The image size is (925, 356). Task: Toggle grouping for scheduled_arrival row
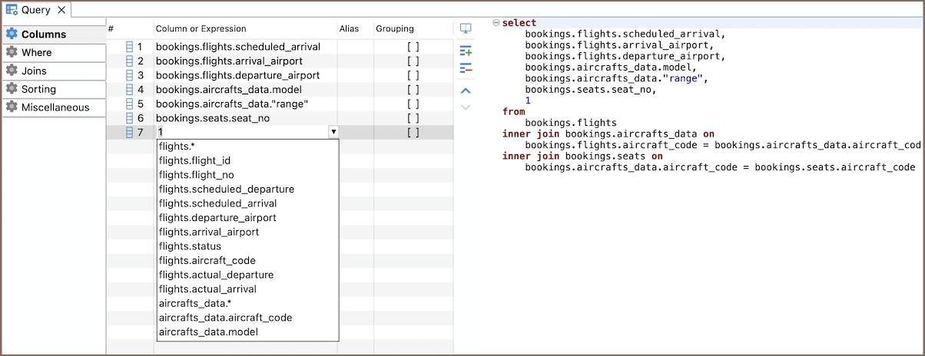click(x=413, y=47)
